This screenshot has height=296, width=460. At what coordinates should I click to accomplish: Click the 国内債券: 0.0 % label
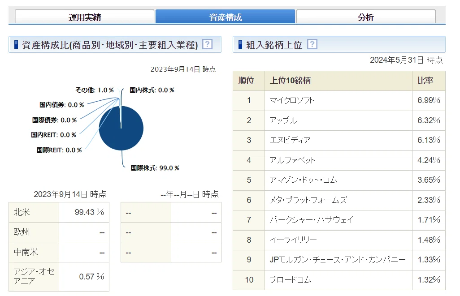(61, 105)
